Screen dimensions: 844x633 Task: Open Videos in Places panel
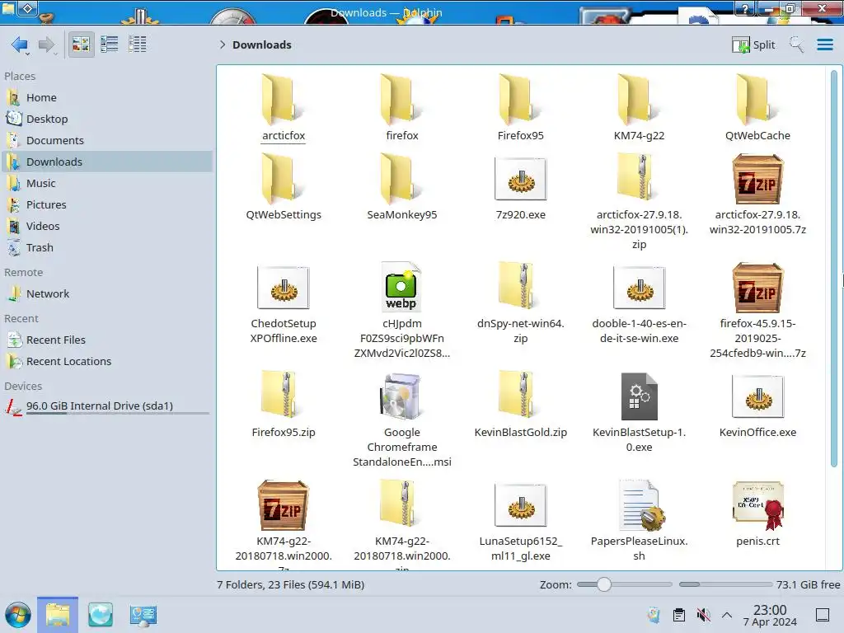[106, 226]
